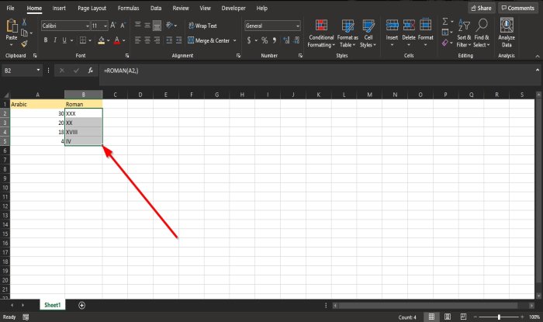Open Conditional Formatting
This screenshot has width=543, height=322.
(x=321, y=33)
